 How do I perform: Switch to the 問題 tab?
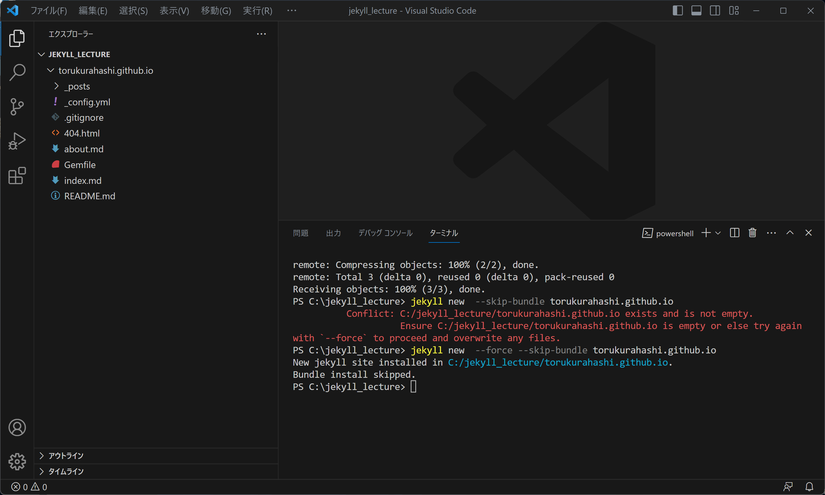[300, 233]
